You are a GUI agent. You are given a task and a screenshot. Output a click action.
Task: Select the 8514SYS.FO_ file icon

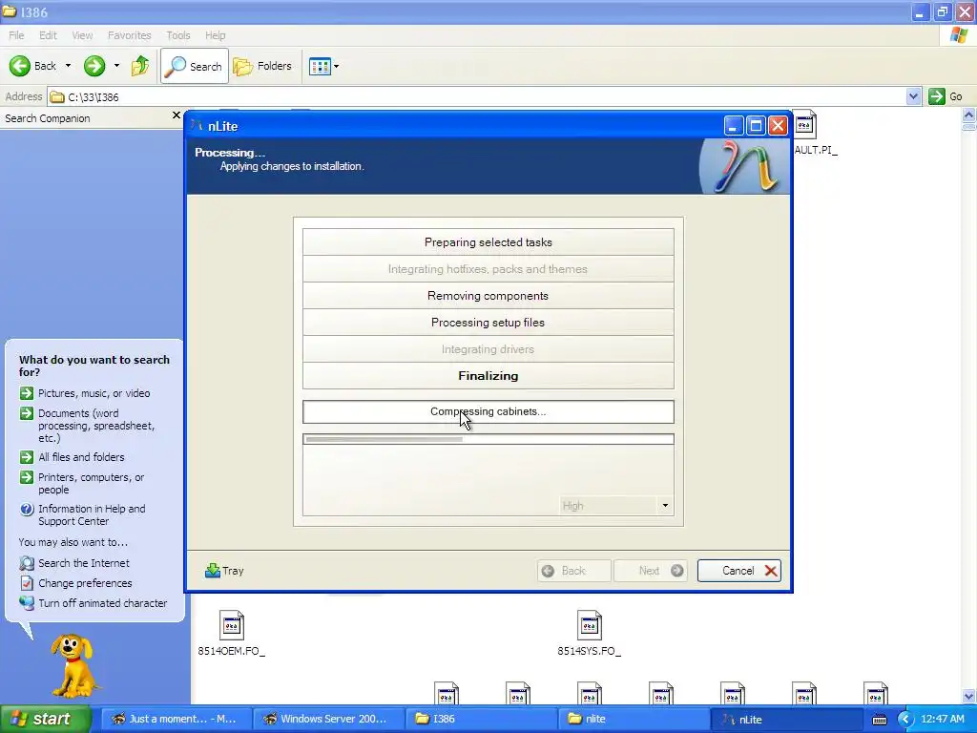click(x=590, y=625)
